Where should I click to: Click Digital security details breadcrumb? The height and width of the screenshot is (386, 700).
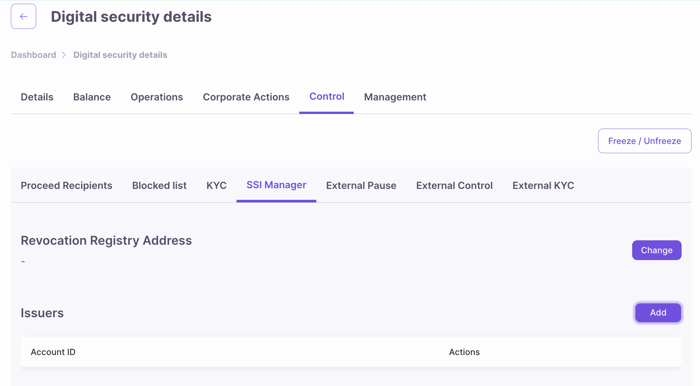[120, 55]
